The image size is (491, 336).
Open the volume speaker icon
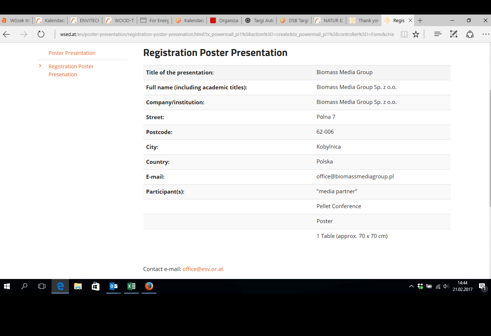[446, 286]
